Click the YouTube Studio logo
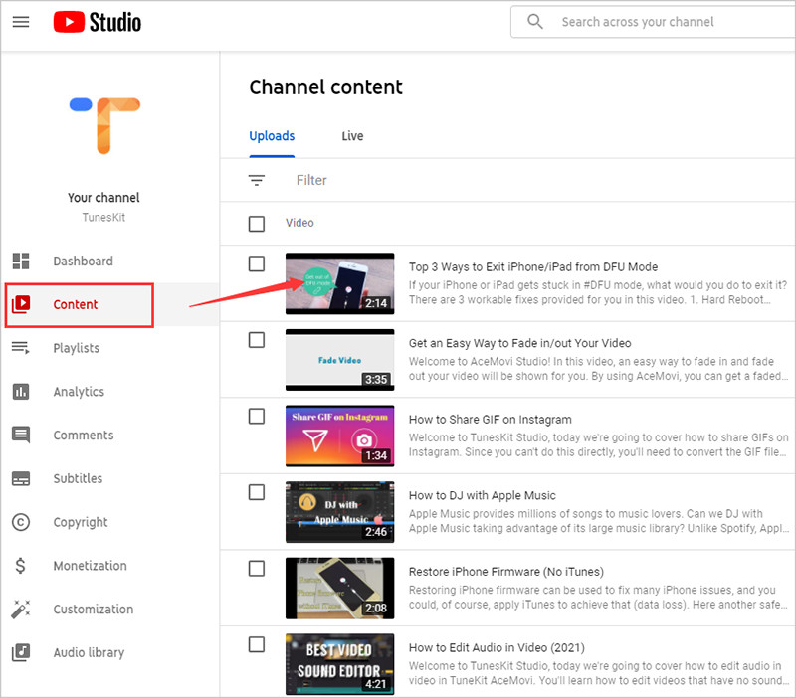The width and height of the screenshot is (796, 698). coord(97,22)
